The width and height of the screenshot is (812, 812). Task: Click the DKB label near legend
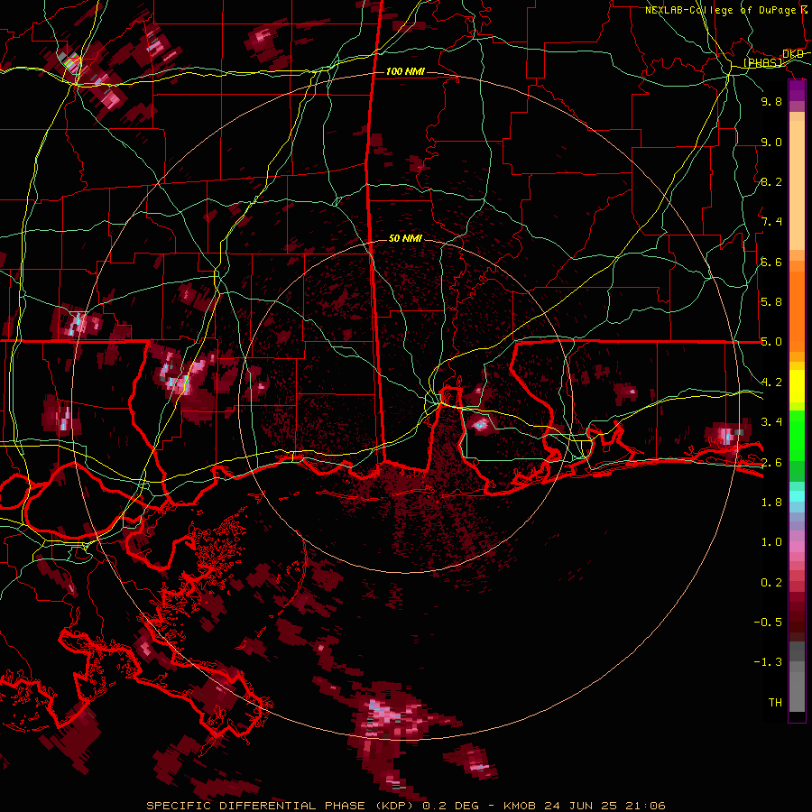793,54
